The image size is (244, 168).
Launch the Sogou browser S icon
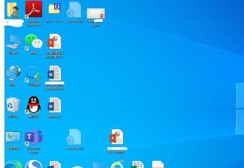click(34, 164)
